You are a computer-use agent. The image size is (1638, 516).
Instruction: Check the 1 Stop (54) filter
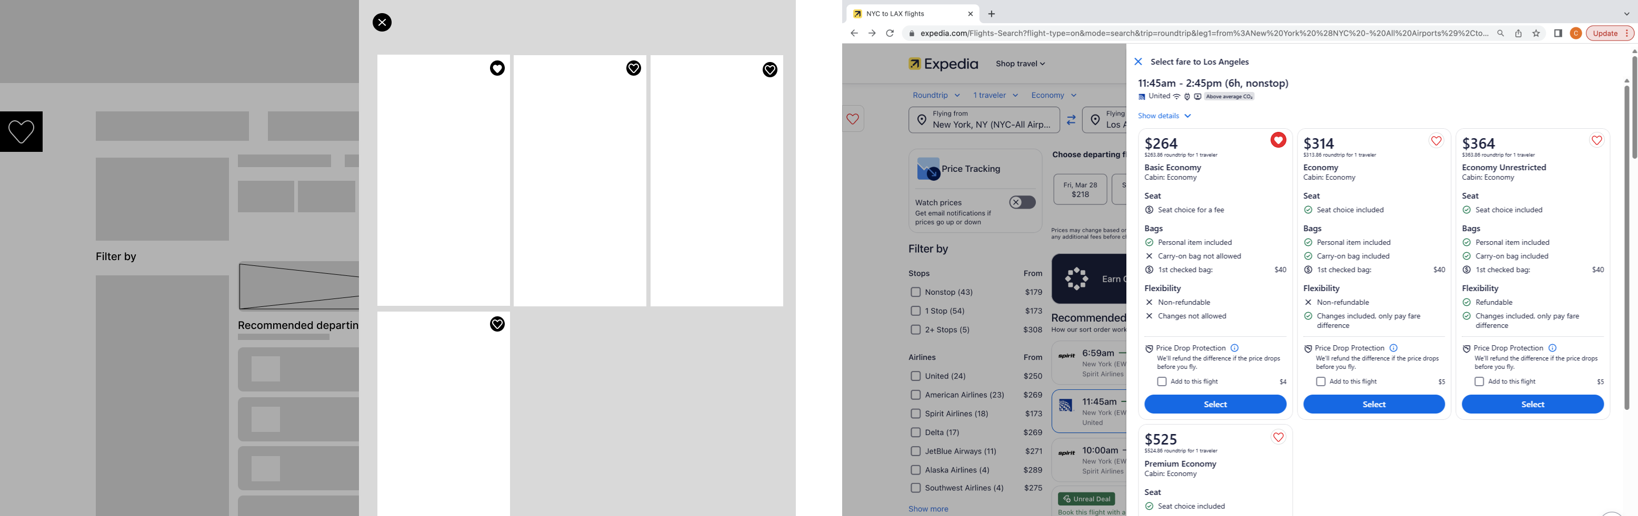pos(915,311)
